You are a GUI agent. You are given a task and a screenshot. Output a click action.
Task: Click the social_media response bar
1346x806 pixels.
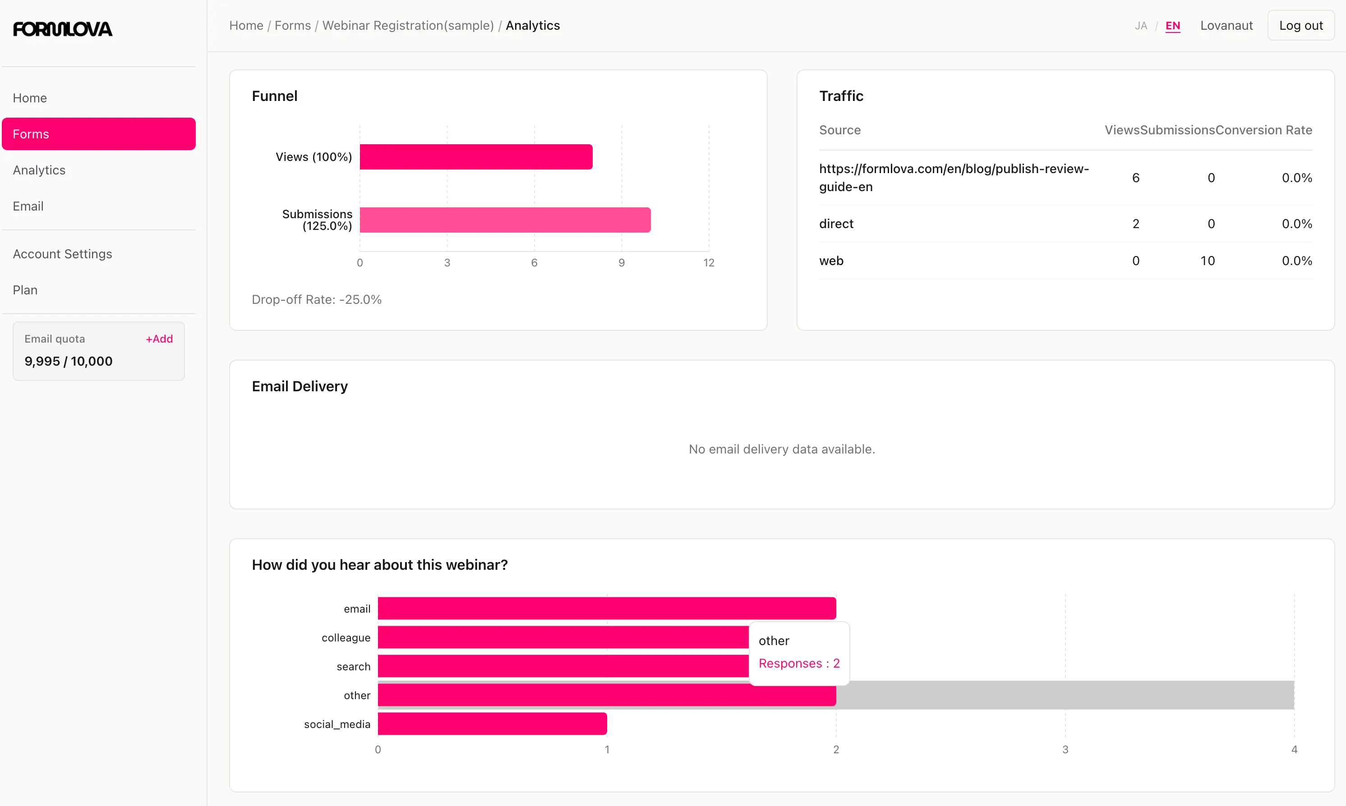(x=492, y=724)
